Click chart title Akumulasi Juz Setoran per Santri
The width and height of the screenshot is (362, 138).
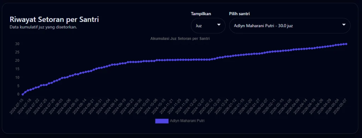[180, 39]
